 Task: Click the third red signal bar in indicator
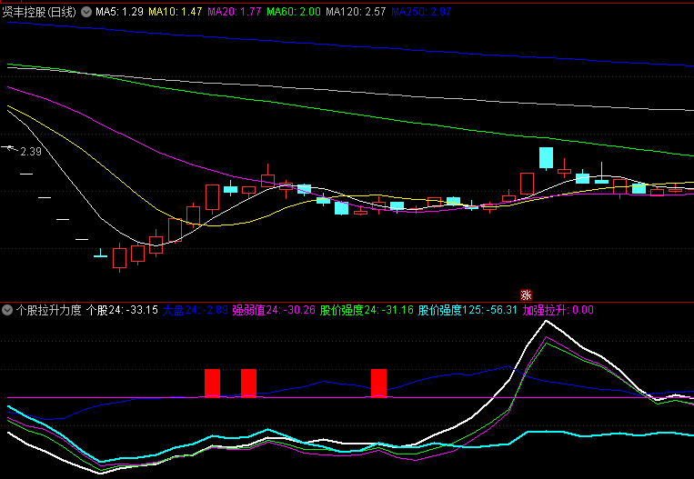[379, 383]
